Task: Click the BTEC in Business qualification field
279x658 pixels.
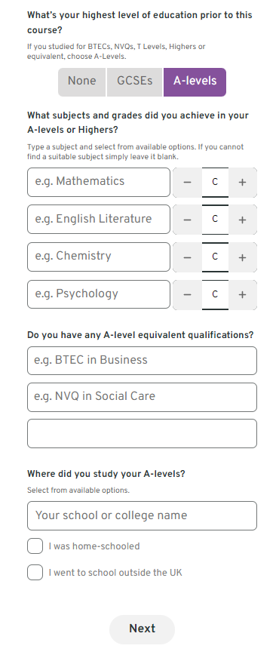Action: (x=143, y=361)
